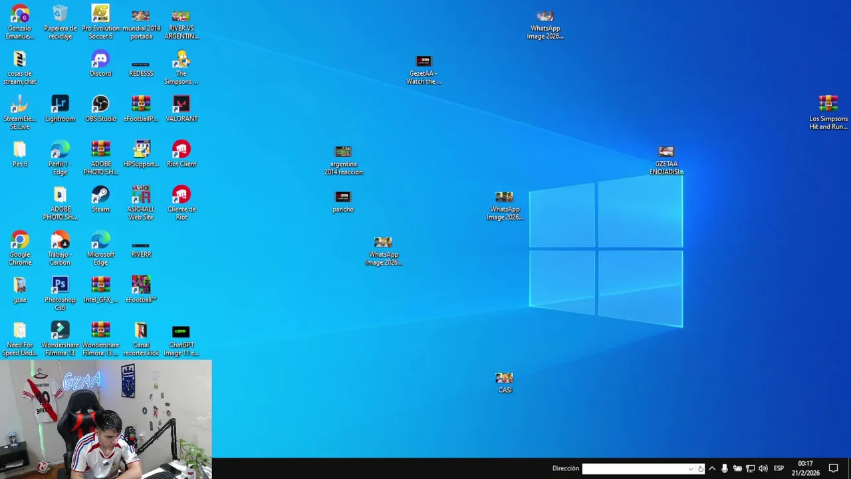Open the Gonzalo Emanuel Chrome profile shortcut
The width and height of the screenshot is (851, 479).
tap(20, 22)
